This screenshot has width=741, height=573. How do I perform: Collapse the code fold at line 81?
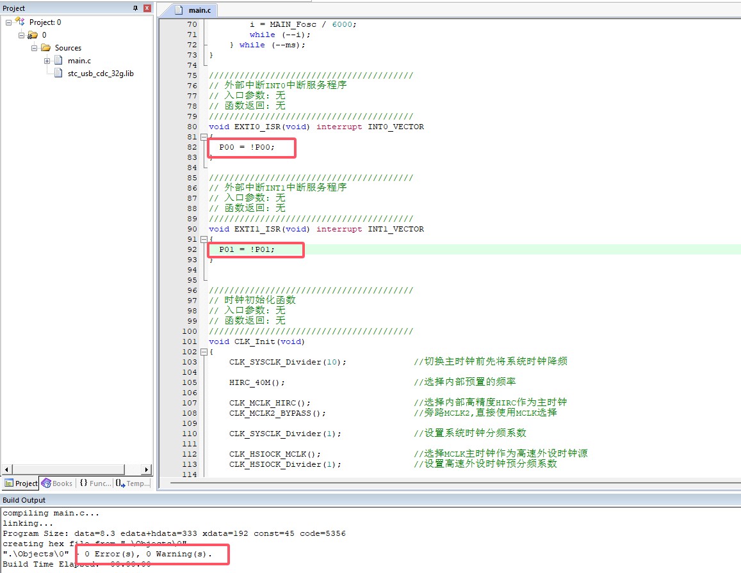pos(204,137)
